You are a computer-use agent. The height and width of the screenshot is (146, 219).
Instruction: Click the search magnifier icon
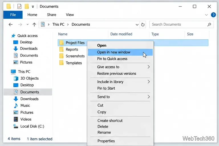click(209, 25)
